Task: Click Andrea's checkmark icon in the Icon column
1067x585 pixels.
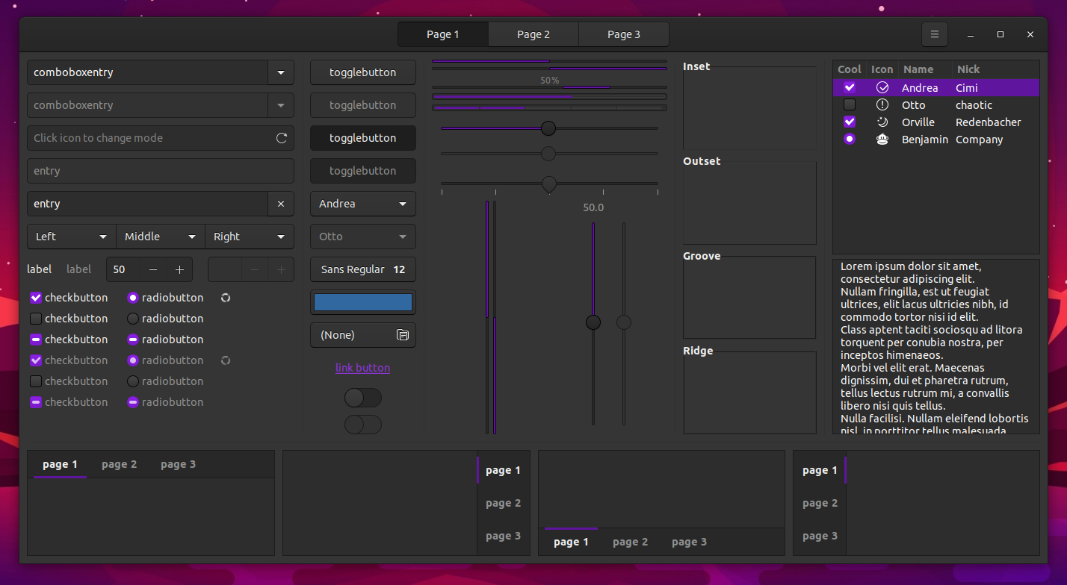Action: pos(882,87)
